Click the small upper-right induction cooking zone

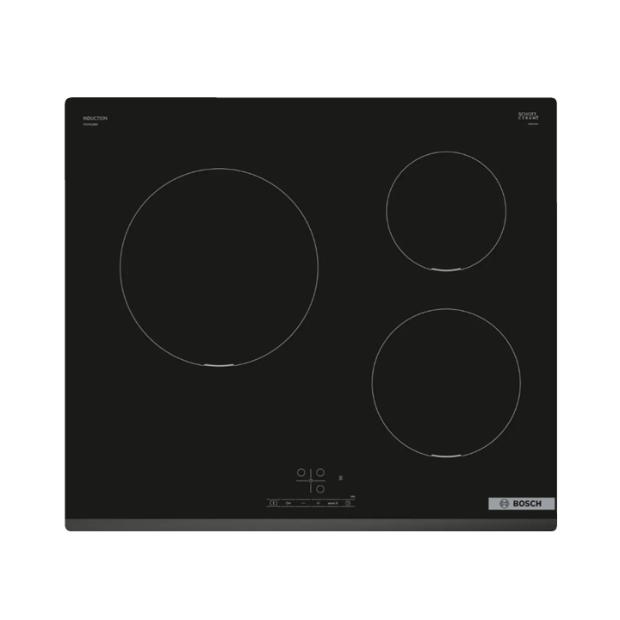point(446,211)
